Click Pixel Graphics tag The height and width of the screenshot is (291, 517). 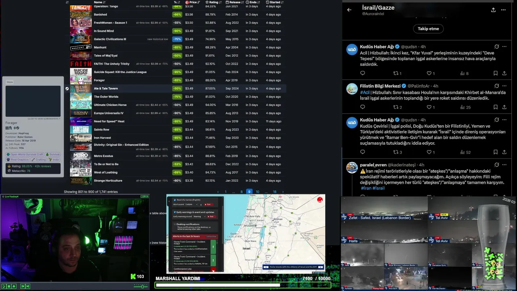click(17, 160)
